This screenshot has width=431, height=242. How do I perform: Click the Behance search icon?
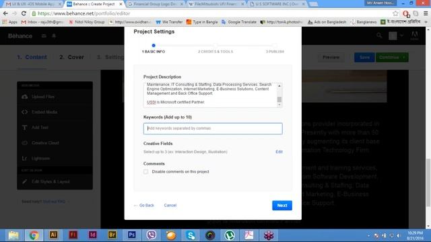(x=379, y=36)
